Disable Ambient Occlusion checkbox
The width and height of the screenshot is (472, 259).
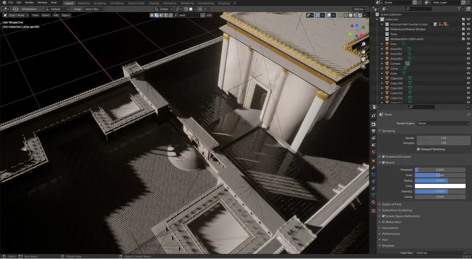(x=383, y=157)
